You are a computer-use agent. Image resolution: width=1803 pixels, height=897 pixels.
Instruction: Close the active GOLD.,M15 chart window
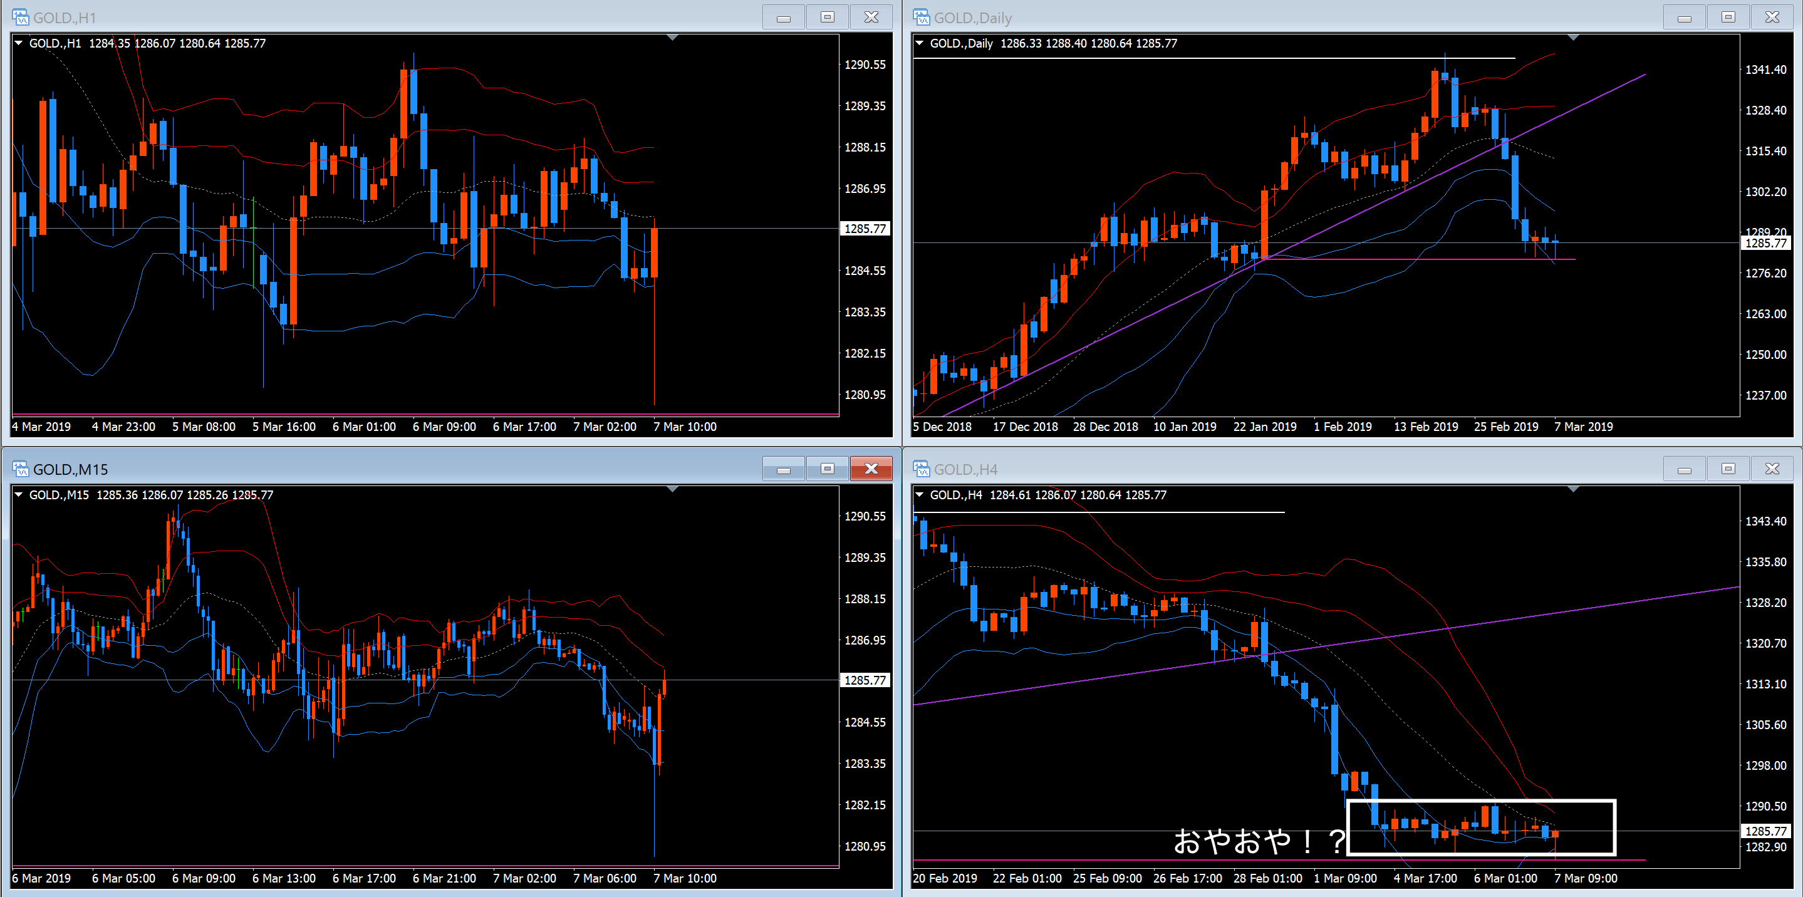pos(871,469)
